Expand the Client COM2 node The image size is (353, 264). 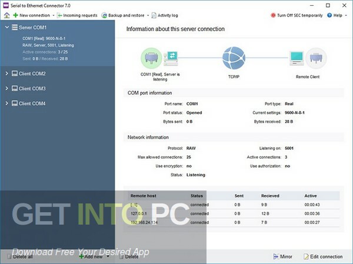point(6,73)
